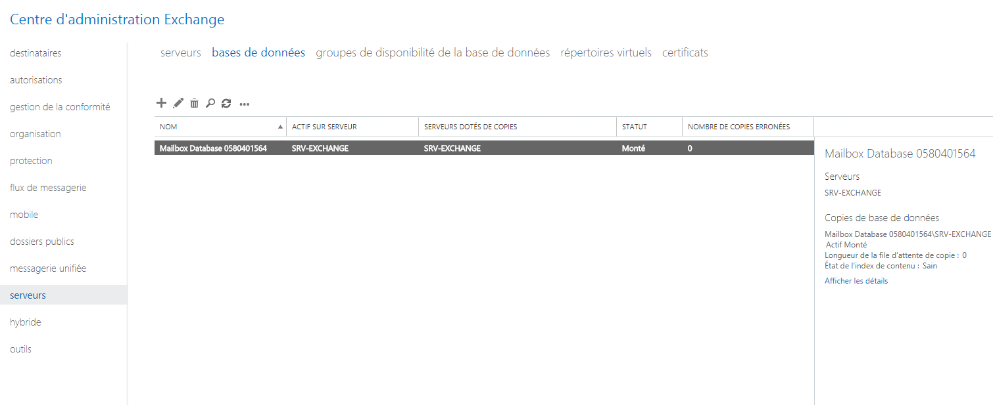Open the more options ellipsis menu
Screen dimensions: 993x405
point(245,104)
